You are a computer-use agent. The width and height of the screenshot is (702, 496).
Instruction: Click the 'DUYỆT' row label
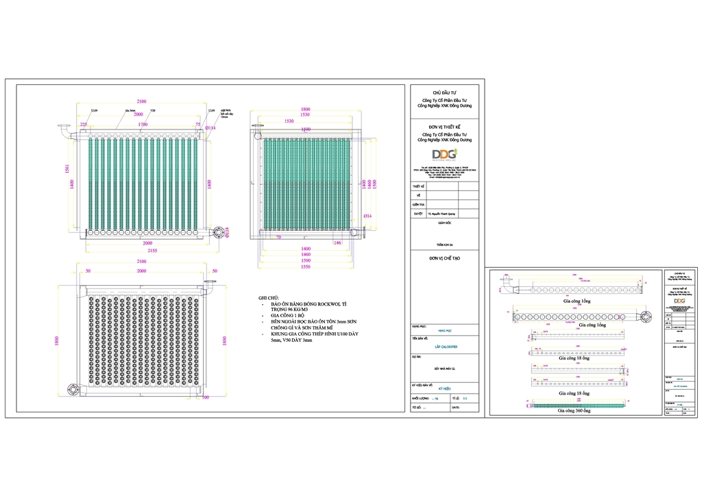(417, 214)
